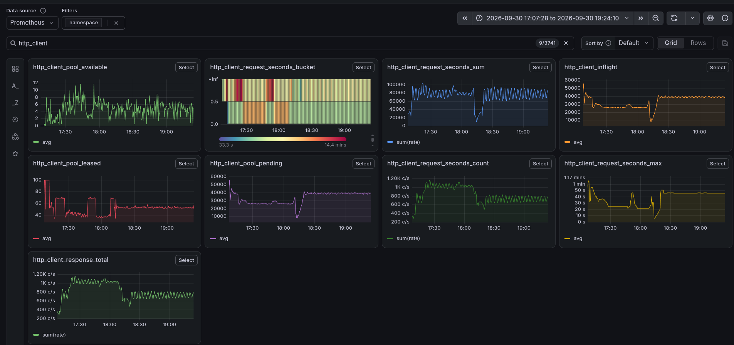Select the http_client_pool_available metric

point(186,67)
